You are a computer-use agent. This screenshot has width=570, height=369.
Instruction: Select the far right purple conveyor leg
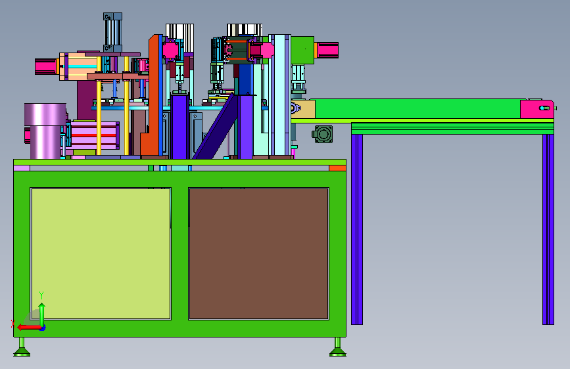548,229
